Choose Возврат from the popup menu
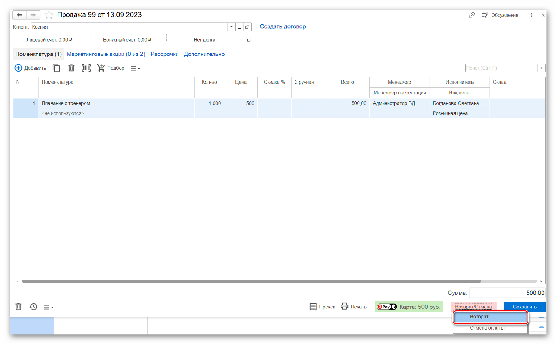 click(x=490, y=317)
